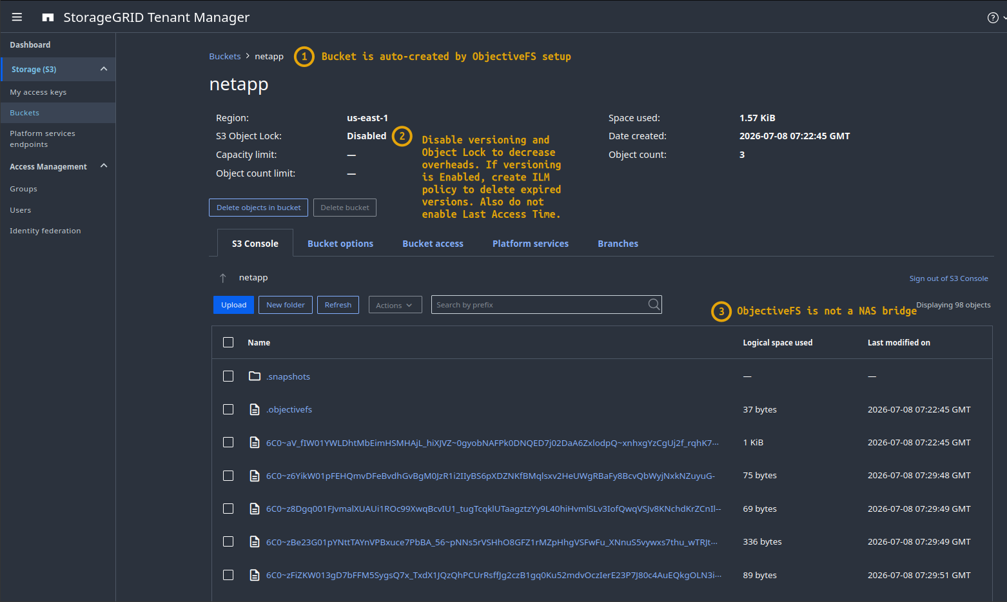This screenshot has height=602, width=1007.
Task: Open the Actions dropdown
Action: point(395,305)
